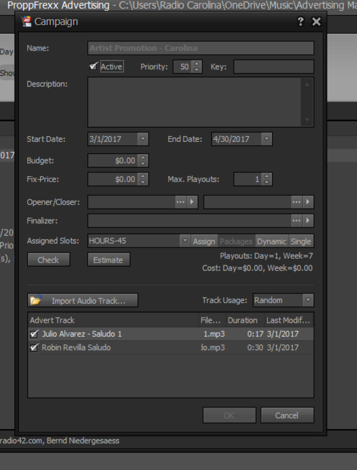Play the Closer audio preview arrow
Viewport: 357px width, 470px height.
(308, 202)
